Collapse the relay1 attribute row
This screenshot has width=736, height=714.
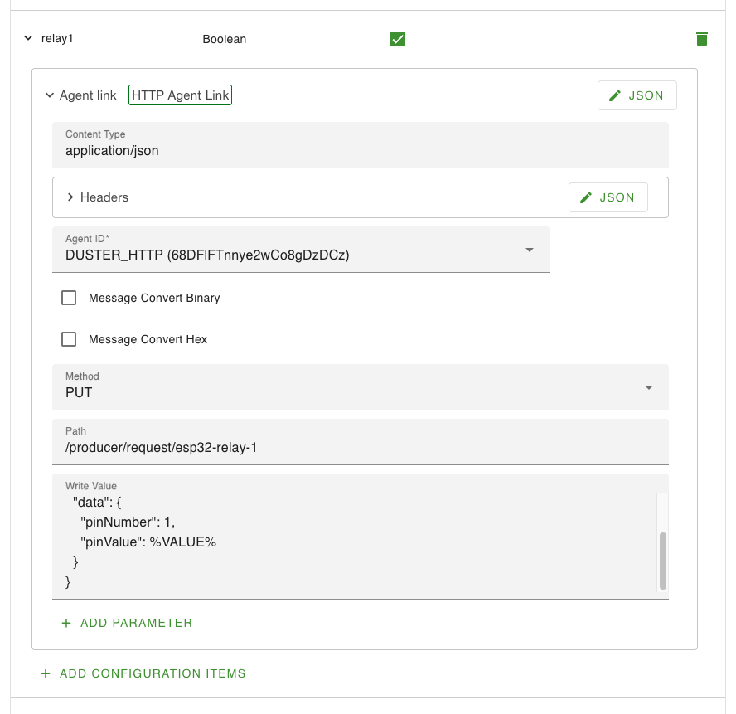click(28, 38)
